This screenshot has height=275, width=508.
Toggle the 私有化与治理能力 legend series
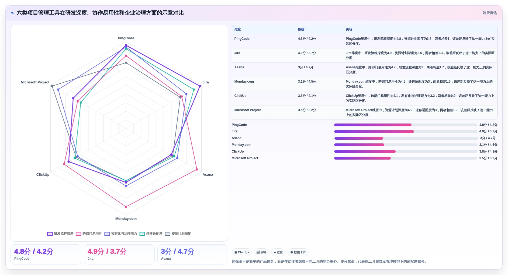[121, 234]
